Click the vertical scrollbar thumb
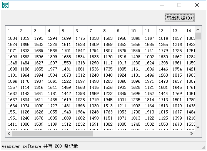This screenshot has height=151, width=207. (x=198, y=36)
